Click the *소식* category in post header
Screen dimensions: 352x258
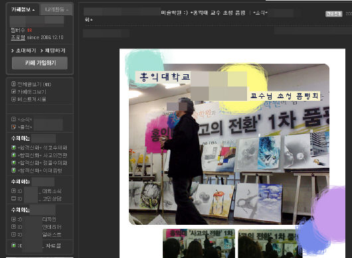(260, 13)
